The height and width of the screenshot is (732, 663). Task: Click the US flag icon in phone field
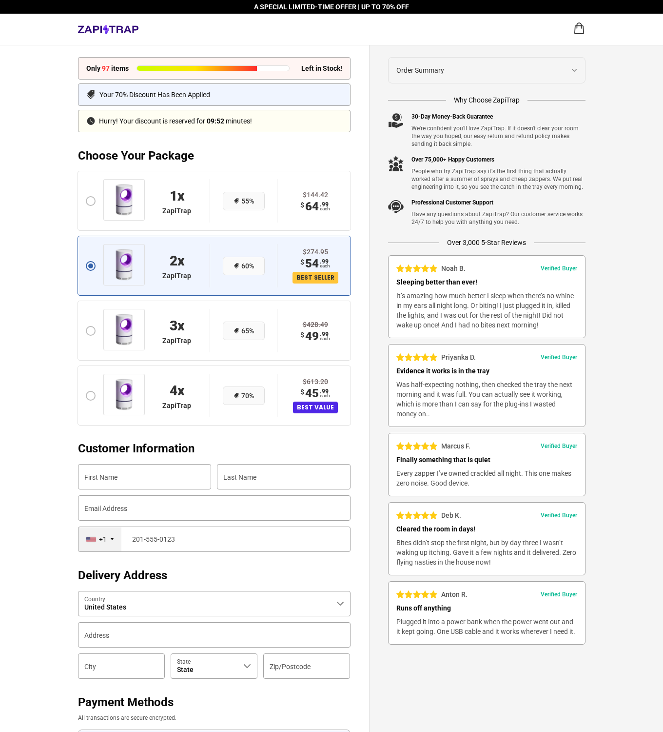pyautogui.click(x=91, y=539)
